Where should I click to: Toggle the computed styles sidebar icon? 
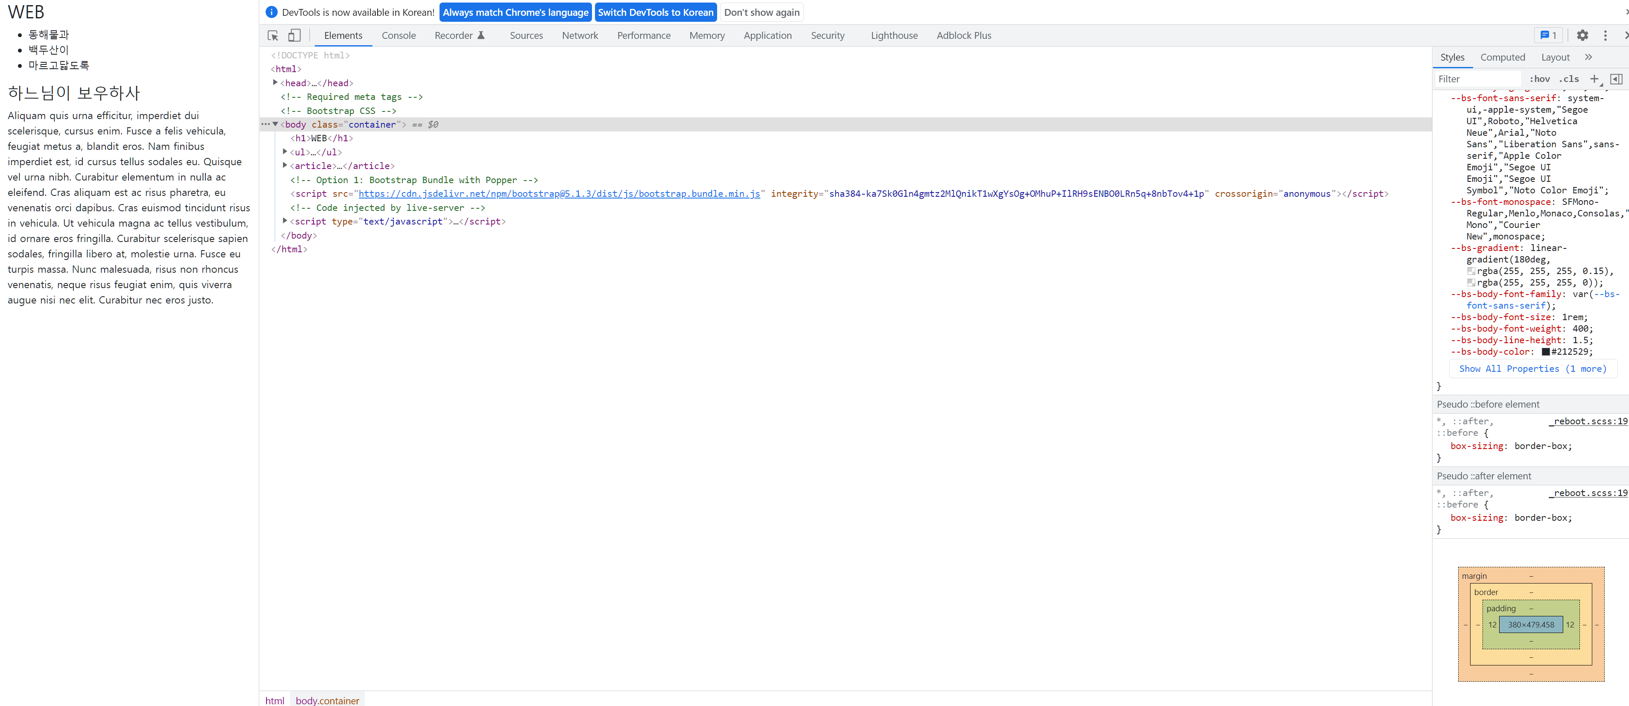tap(1616, 79)
